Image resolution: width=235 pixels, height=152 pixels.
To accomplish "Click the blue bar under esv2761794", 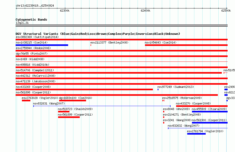I will pos(196,134).
